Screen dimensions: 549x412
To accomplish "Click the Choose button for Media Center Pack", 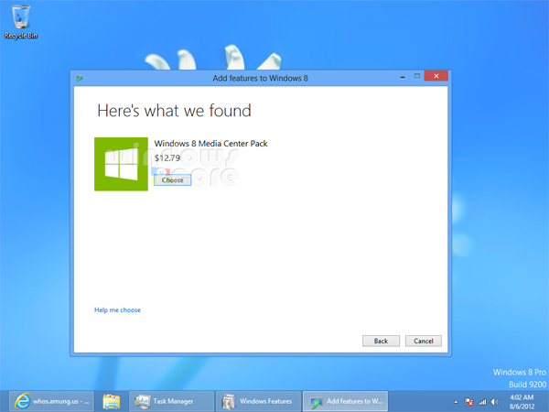I will [x=173, y=180].
